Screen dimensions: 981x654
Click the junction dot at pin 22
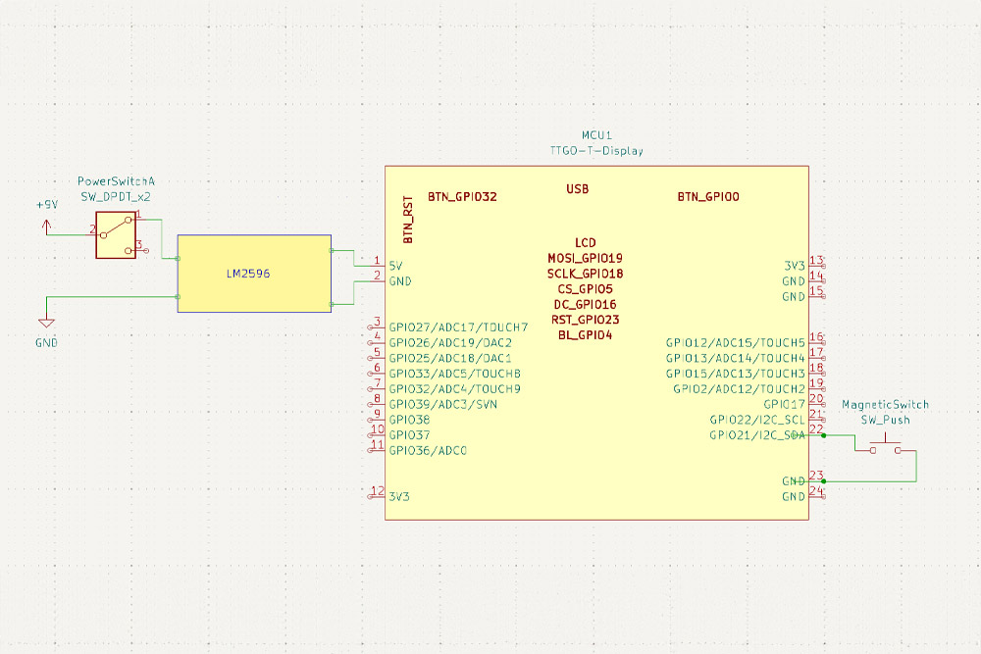tap(822, 434)
